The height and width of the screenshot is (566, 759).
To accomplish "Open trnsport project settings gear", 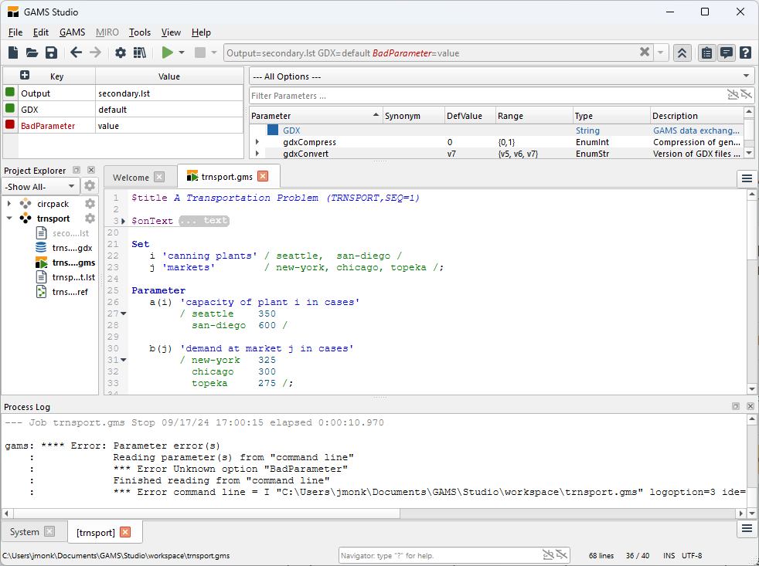I will click(90, 219).
